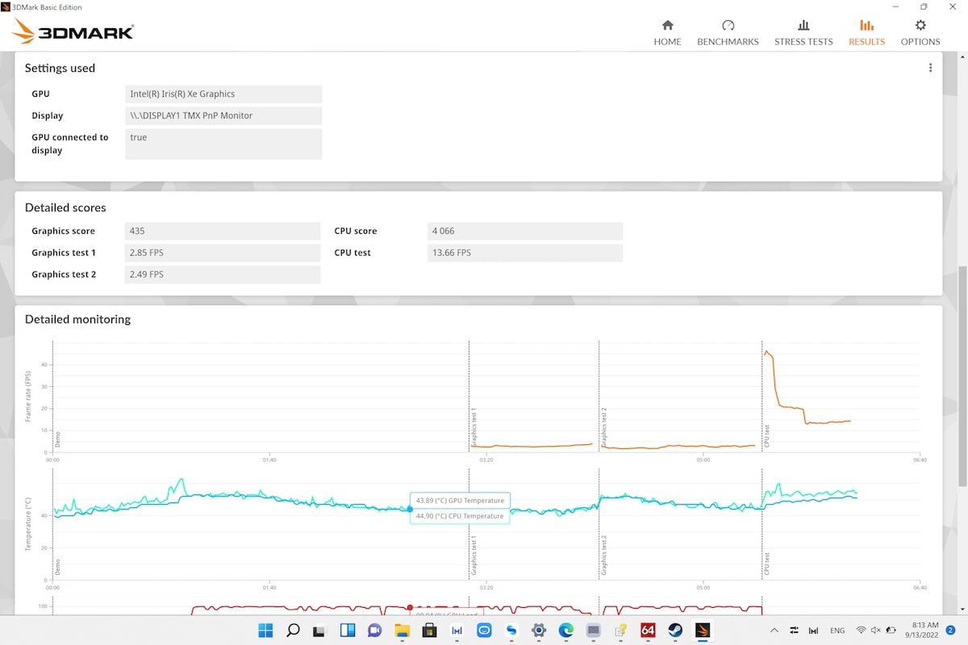This screenshot has width=968, height=645.
Task: Switch to the BENCHMARKS tab
Action: (x=728, y=32)
